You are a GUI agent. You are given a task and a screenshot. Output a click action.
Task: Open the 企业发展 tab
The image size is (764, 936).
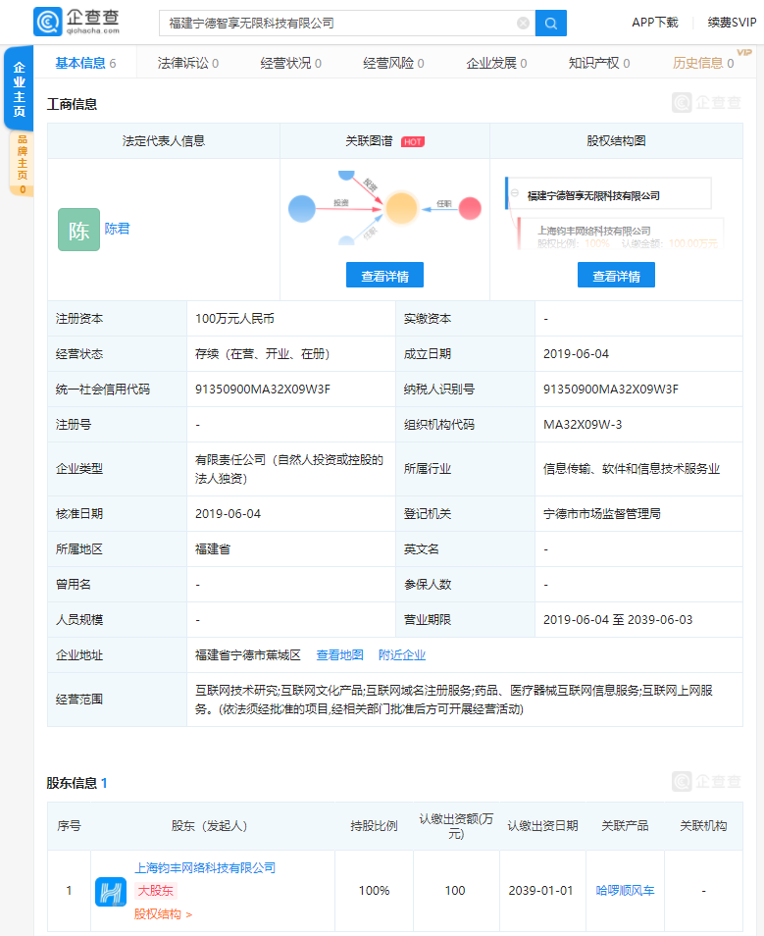point(496,63)
